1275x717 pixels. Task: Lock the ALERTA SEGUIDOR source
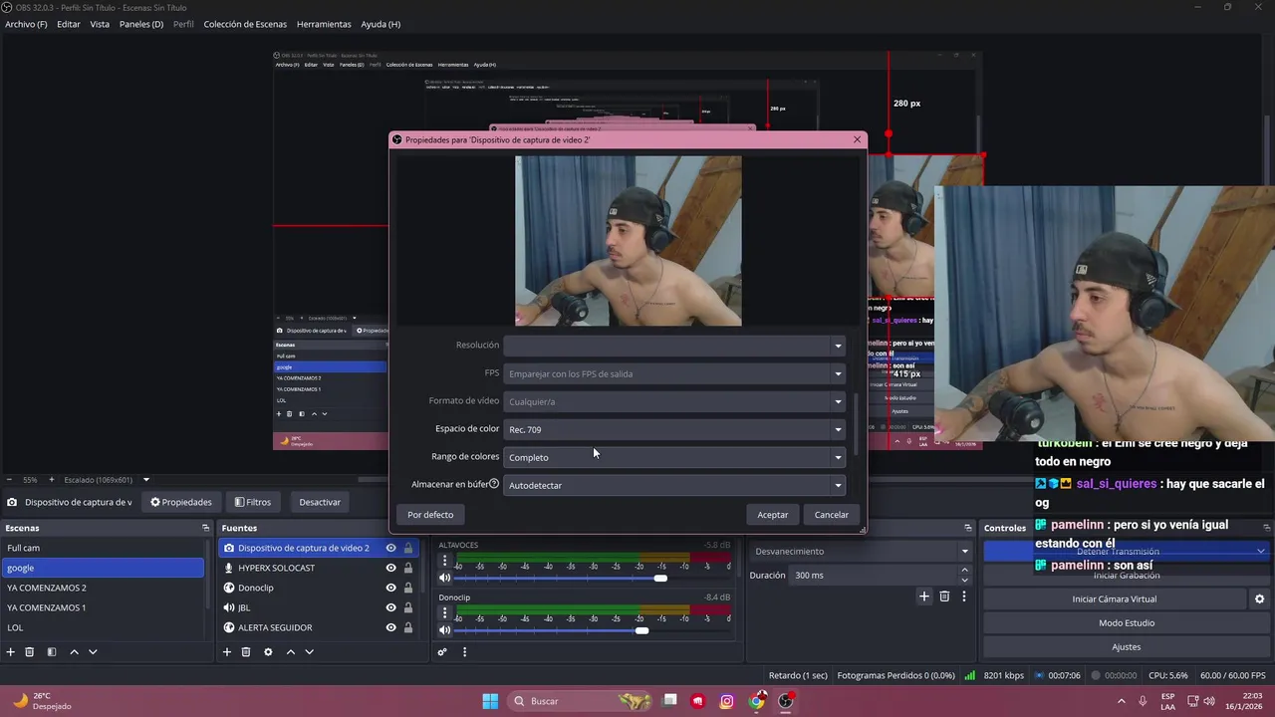pos(408,627)
